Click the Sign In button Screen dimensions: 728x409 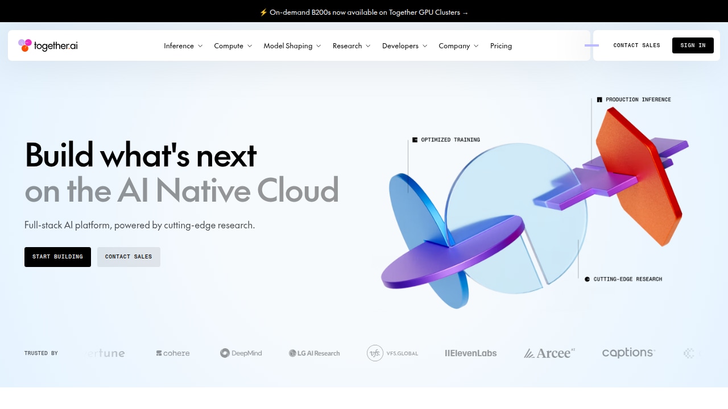coord(693,45)
